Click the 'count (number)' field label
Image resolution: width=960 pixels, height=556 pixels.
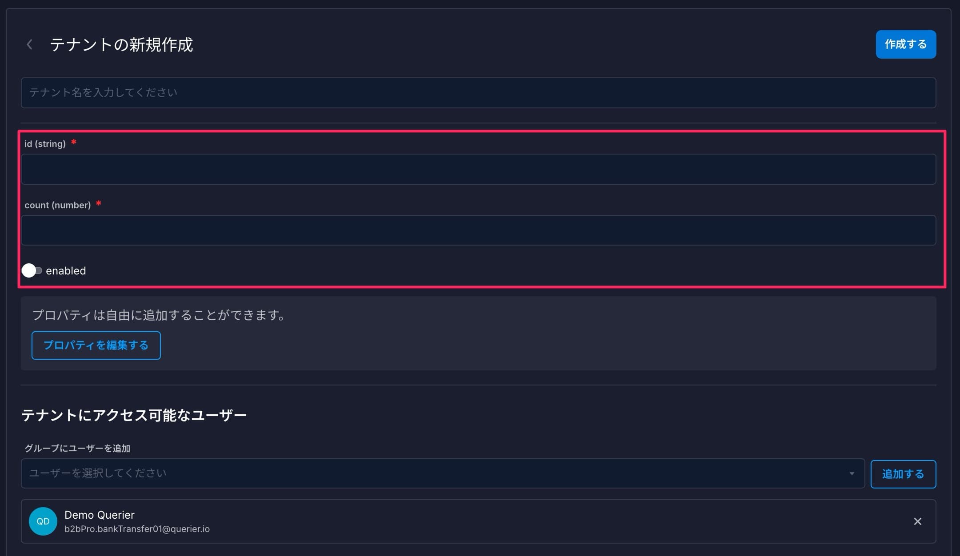click(x=58, y=205)
